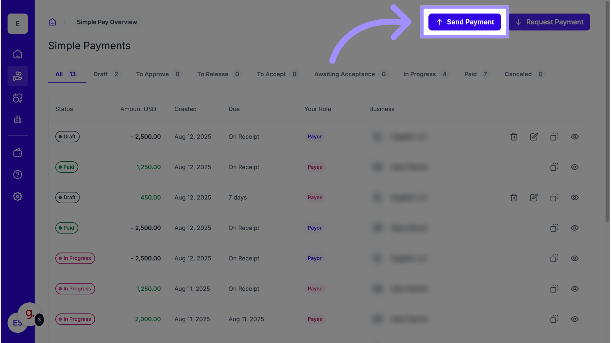View the Paid -2,500.00 payment via eye icon

[x=574, y=228]
